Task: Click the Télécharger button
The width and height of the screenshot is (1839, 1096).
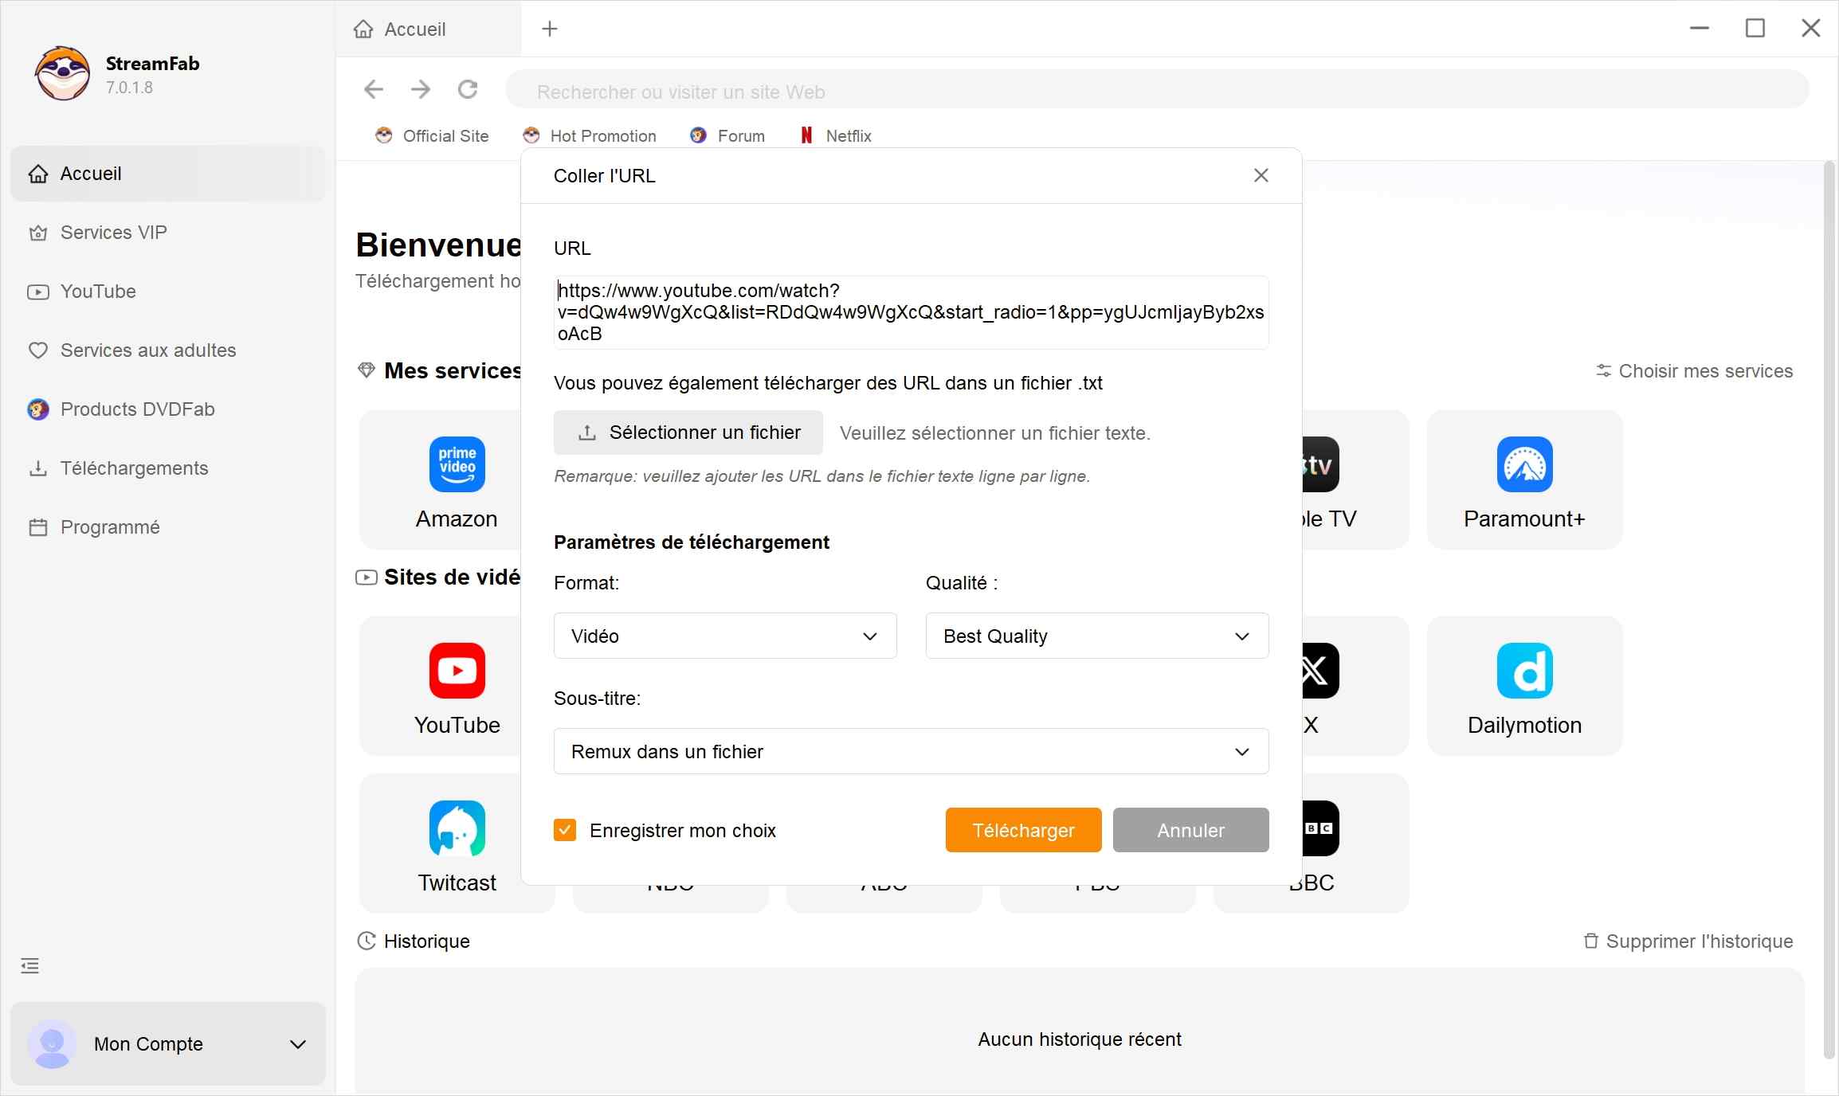Action: pos(1022,830)
